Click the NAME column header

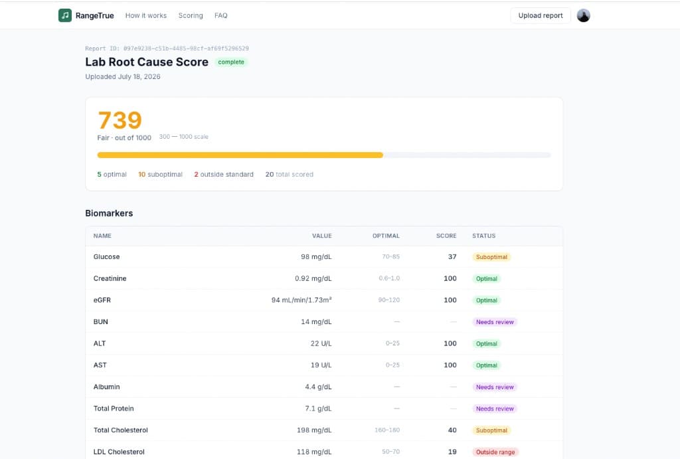pyautogui.click(x=102, y=236)
